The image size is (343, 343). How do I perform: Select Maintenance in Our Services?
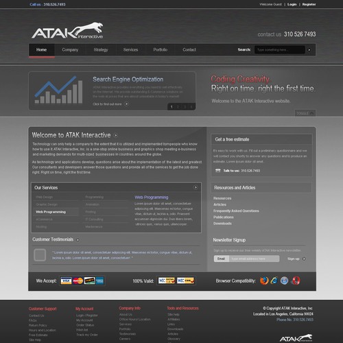(94, 226)
